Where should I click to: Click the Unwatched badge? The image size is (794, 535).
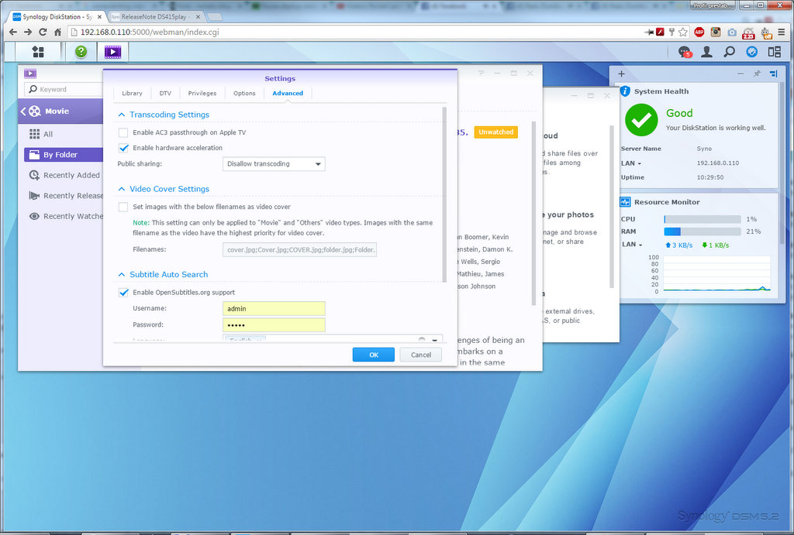[495, 132]
